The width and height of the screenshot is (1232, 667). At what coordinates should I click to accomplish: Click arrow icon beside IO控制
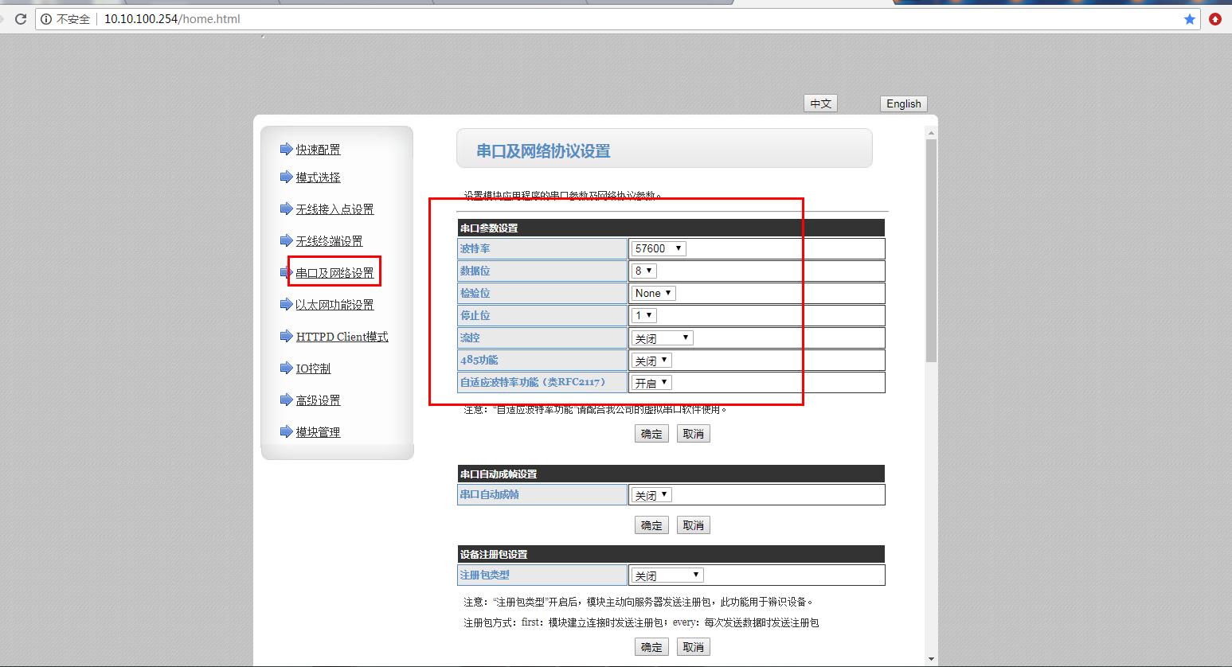[x=286, y=368]
